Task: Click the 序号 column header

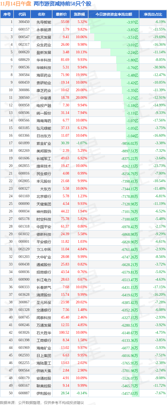Action: (x=7, y=14)
